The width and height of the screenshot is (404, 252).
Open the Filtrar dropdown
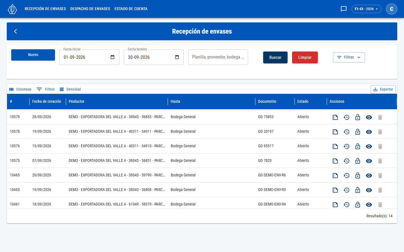click(349, 57)
